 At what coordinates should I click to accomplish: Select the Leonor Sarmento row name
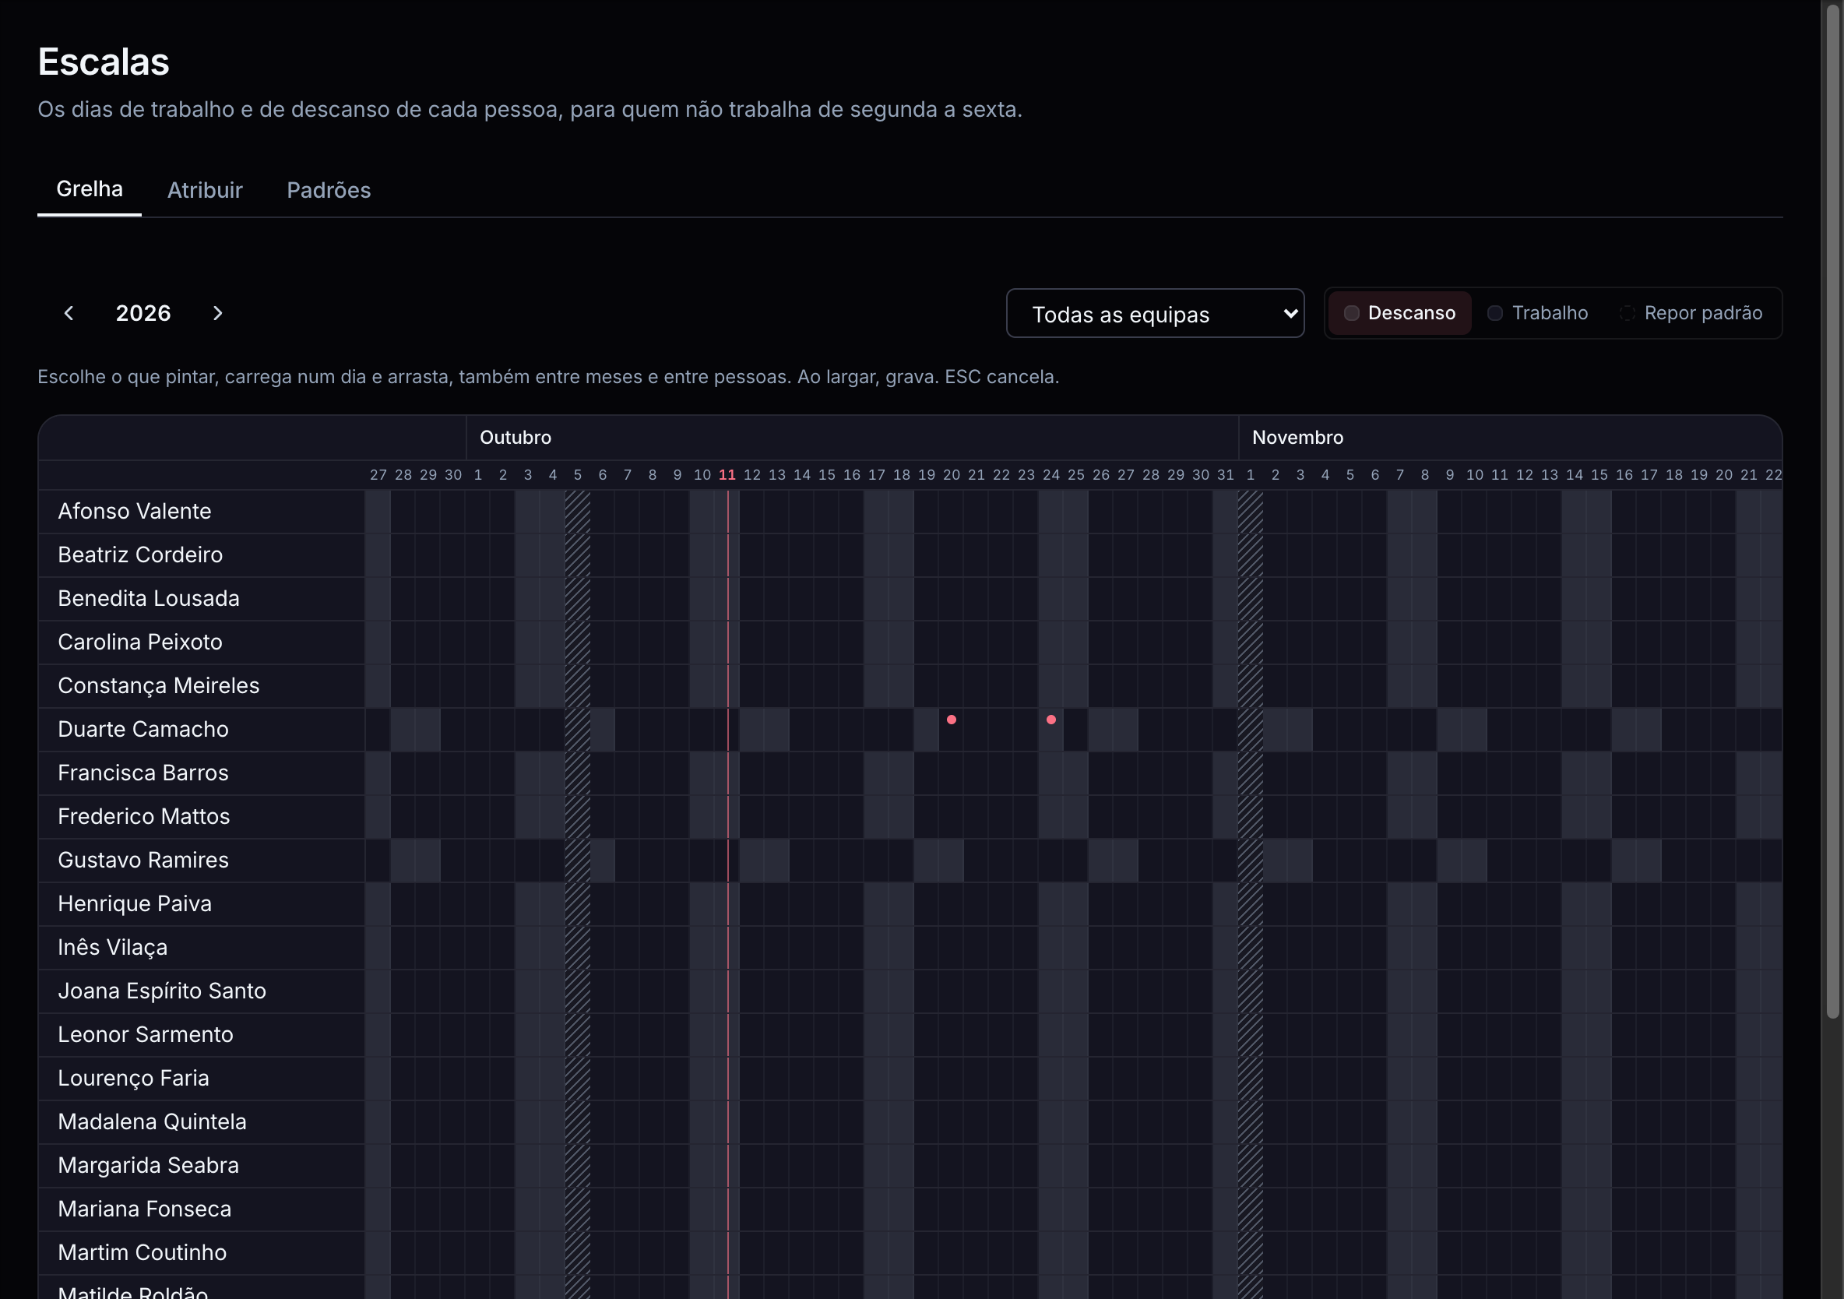click(x=146, y=1035)
